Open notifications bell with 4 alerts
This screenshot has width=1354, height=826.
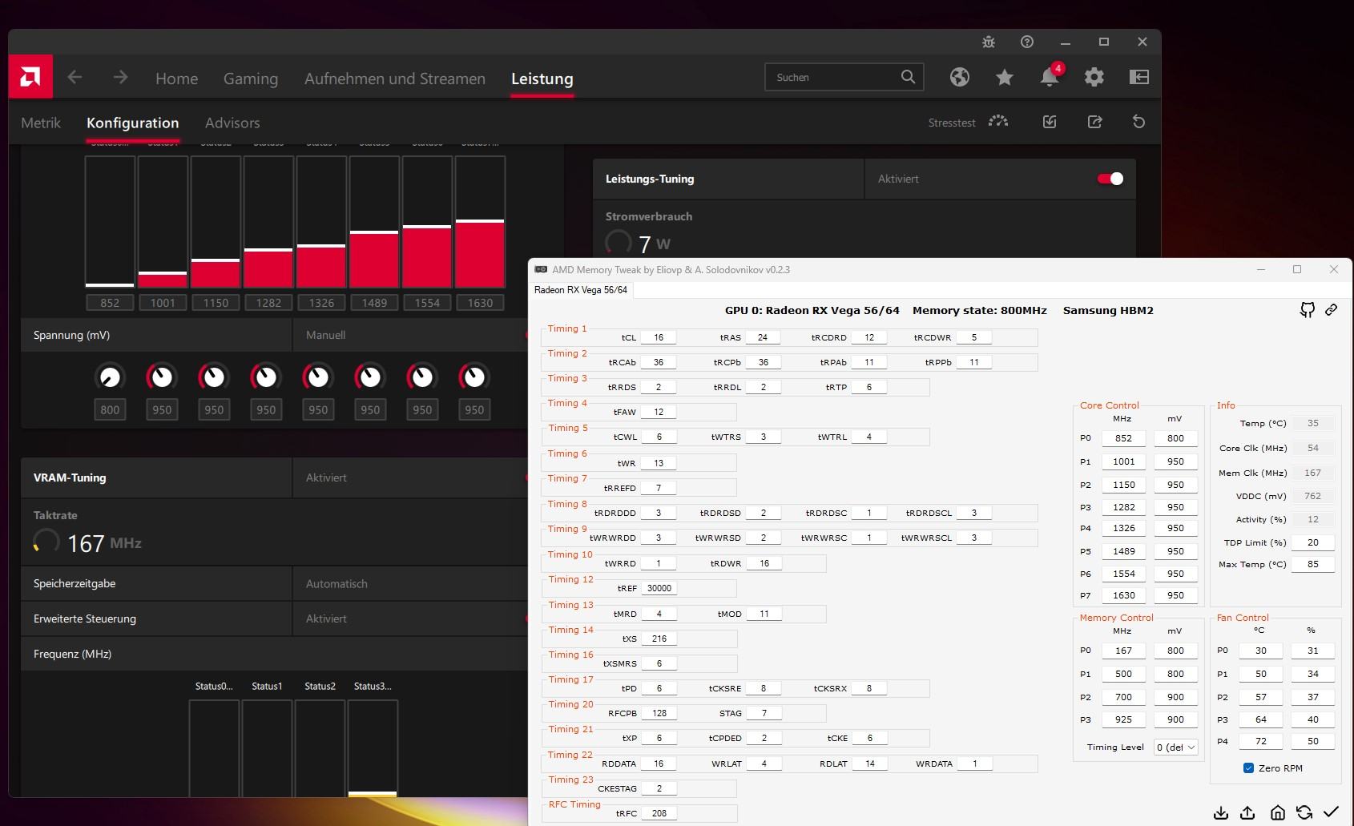click(x=1050, y=75)
